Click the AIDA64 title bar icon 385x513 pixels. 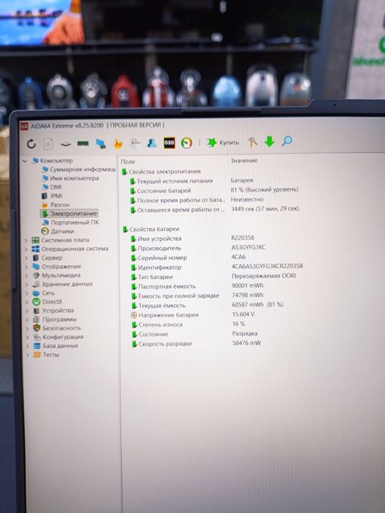pyautogui.click(x=24, y=126)
